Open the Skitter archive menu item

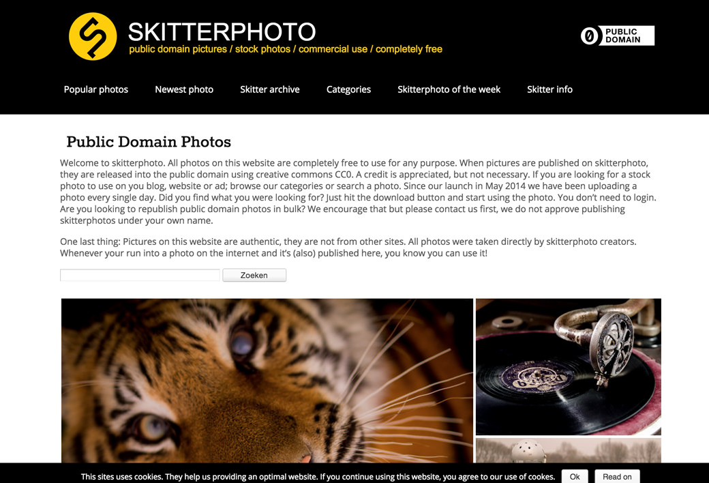tap(270, 89)
